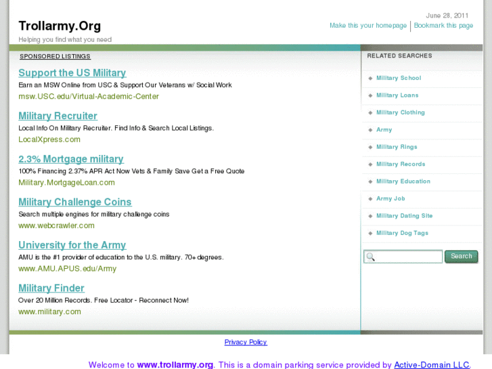Focus the search text field
Viewport: 492px width, 369px height.
tap(403, 257)
